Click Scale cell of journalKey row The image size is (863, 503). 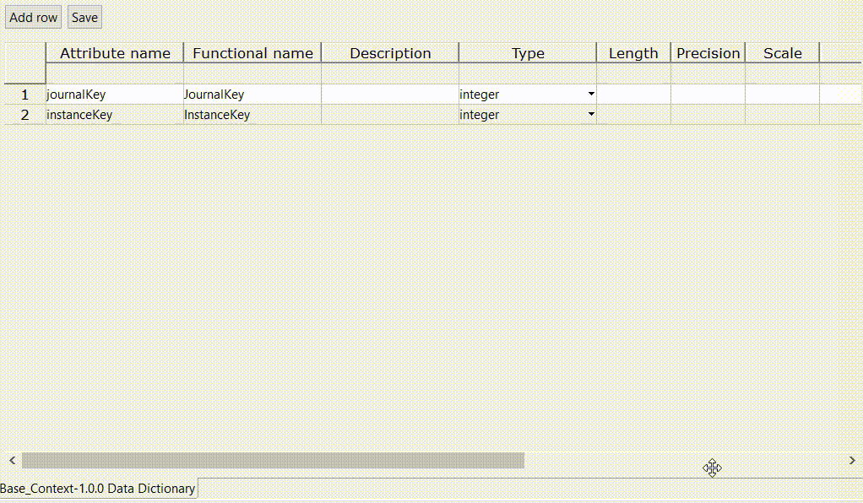coord(782,95)
